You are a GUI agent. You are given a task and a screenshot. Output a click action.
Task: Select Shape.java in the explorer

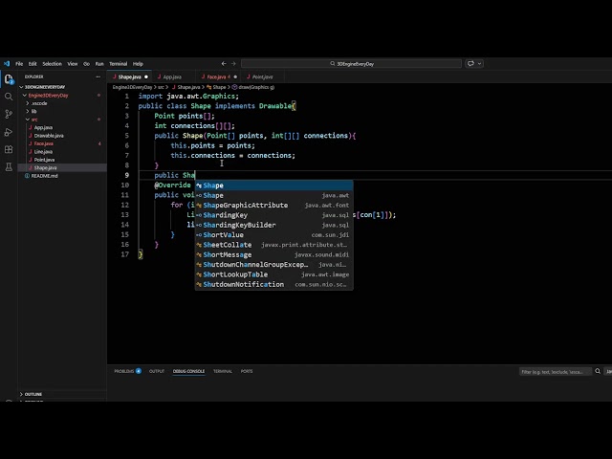(x=45, y=167)
